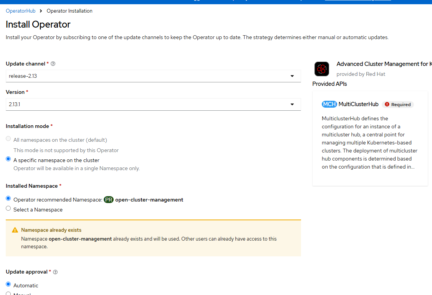This screenshot has height=295, width=432.
Task: Click the PR badge next to open-cluster-management
Action: pos(109,200)
